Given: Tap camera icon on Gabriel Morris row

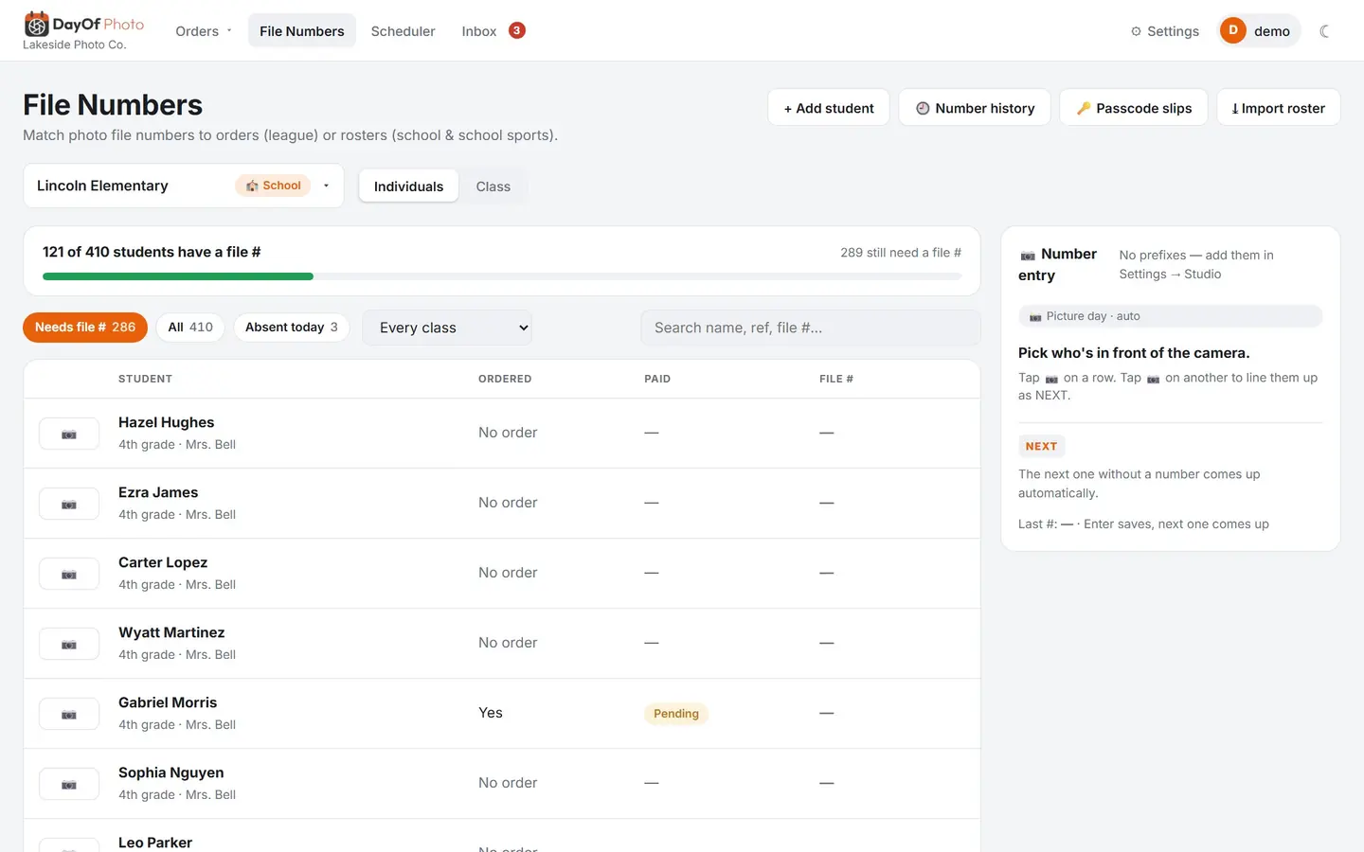Looking at the screenshot, I should pos(69,714).
